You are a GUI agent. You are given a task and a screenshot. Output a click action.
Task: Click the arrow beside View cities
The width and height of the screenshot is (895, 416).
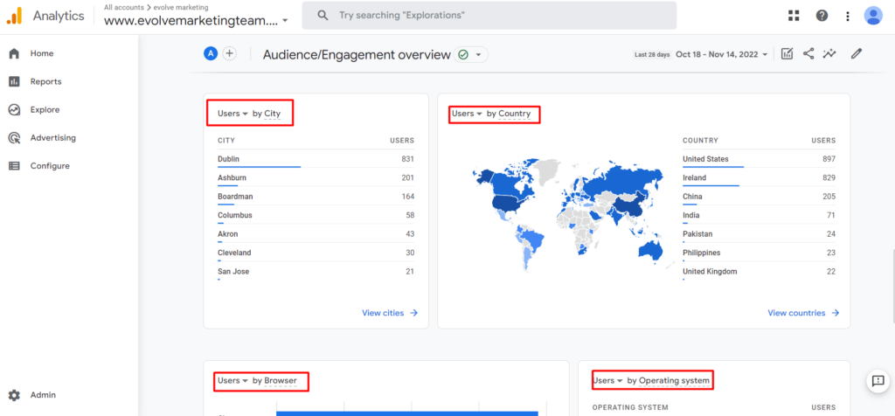point(413,313)
